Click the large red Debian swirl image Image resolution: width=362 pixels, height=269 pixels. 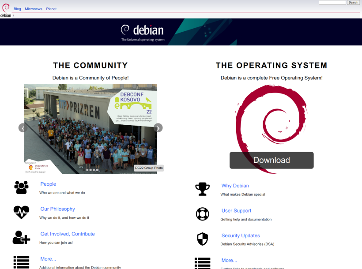271,129
